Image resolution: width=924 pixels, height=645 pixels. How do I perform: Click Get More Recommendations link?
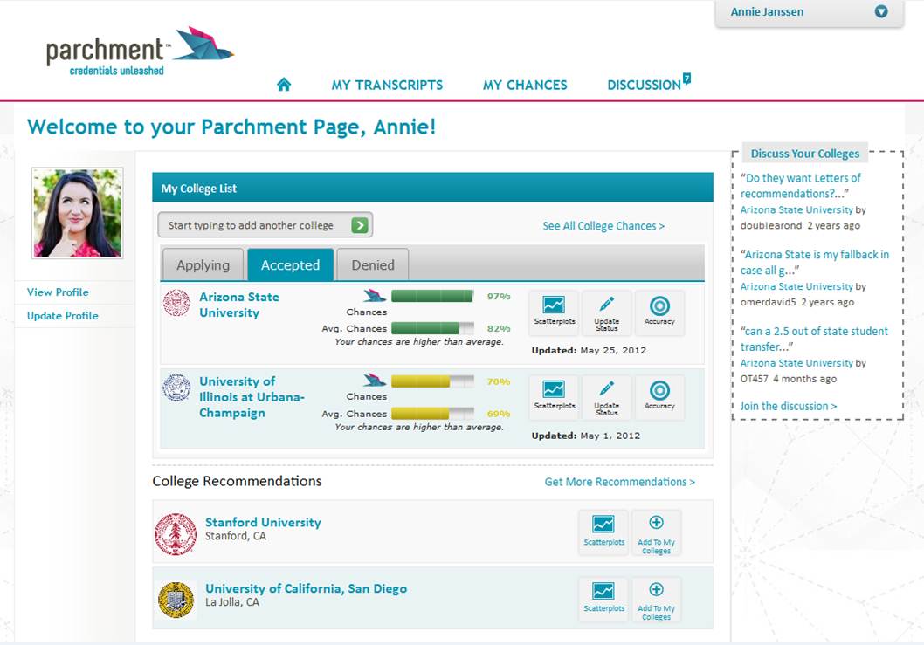pyautogui.click(x=620, y=482)
